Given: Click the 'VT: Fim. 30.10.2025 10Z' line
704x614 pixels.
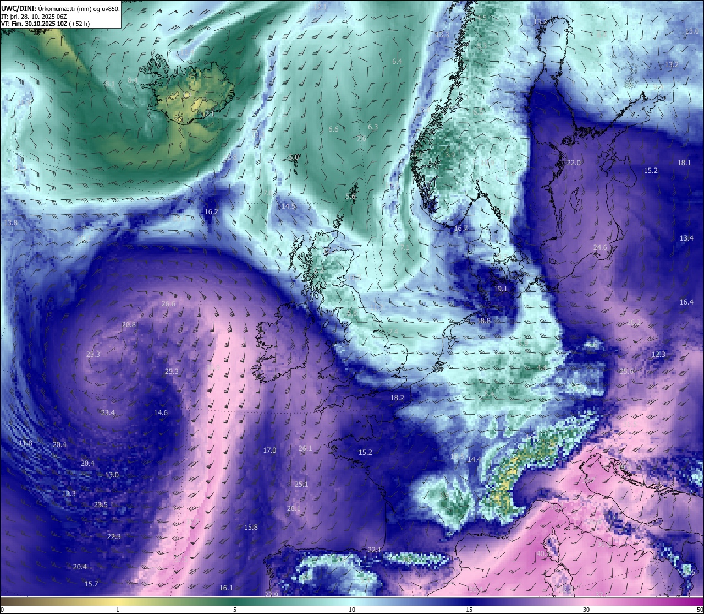Looking at the screenshot, I should (34, 24).
